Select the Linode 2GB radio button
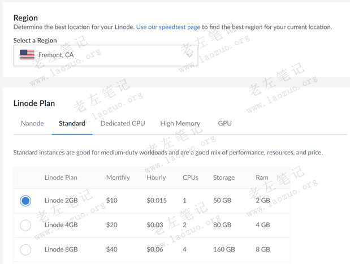 click(x=25, y=201)
